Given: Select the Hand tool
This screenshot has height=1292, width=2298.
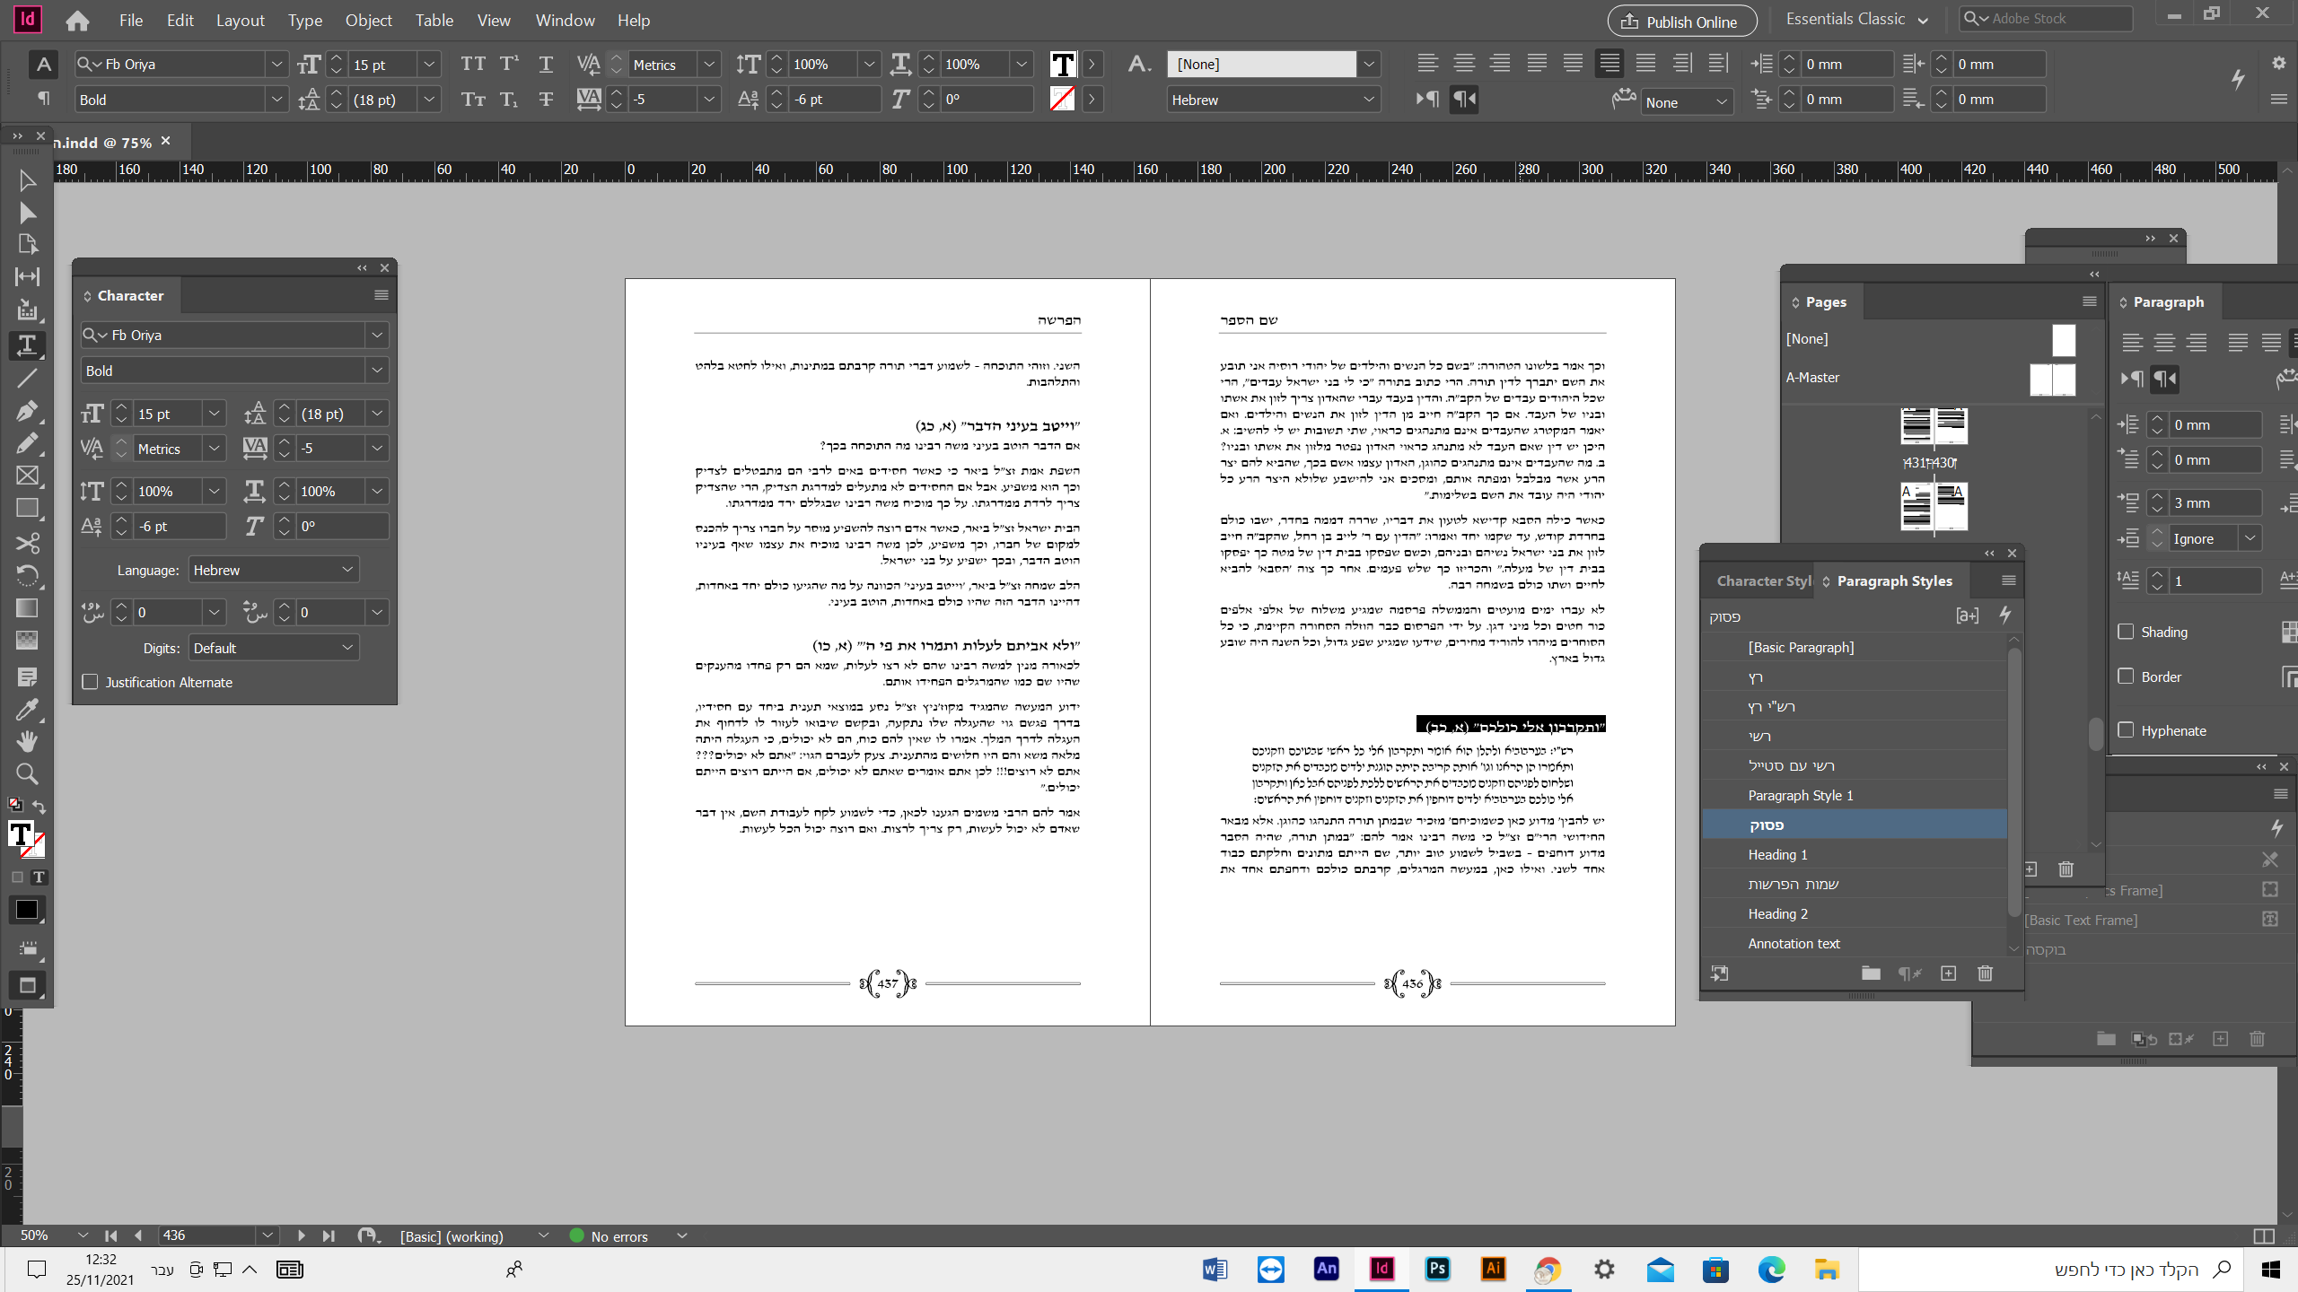Looking at the screenshot, I should click(x=27, y=741).
